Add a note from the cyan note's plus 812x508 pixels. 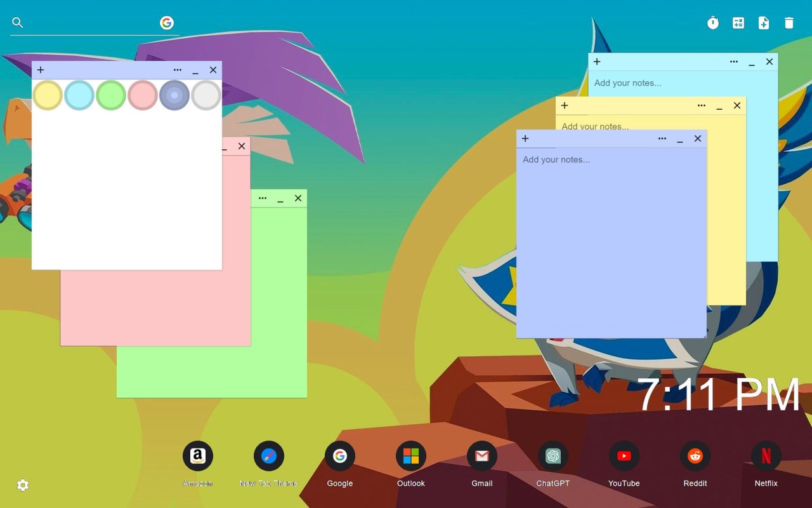(x=597, y=62)
